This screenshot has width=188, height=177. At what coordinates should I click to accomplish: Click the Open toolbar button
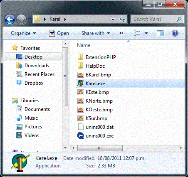59,33
